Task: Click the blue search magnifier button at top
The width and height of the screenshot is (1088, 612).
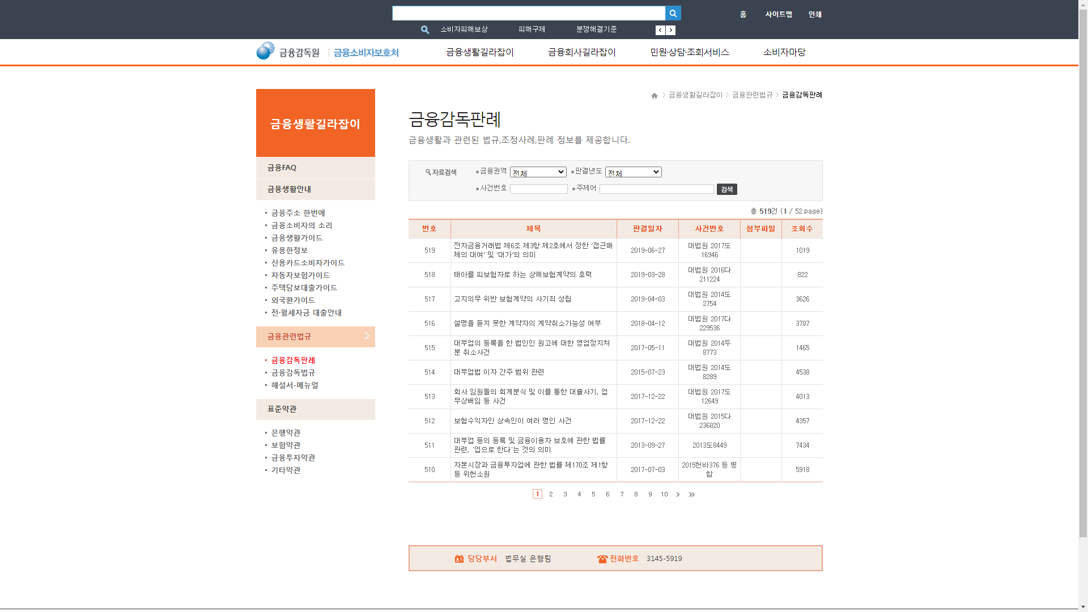Action: pos(673,13)
